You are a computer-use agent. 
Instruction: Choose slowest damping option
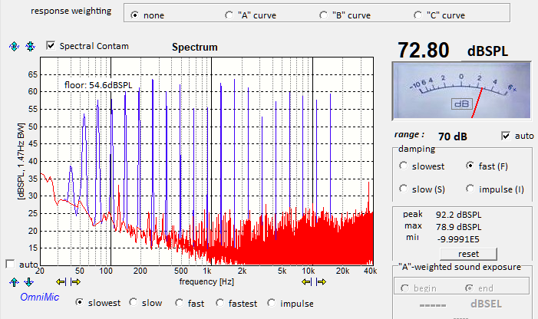[404, 166]
